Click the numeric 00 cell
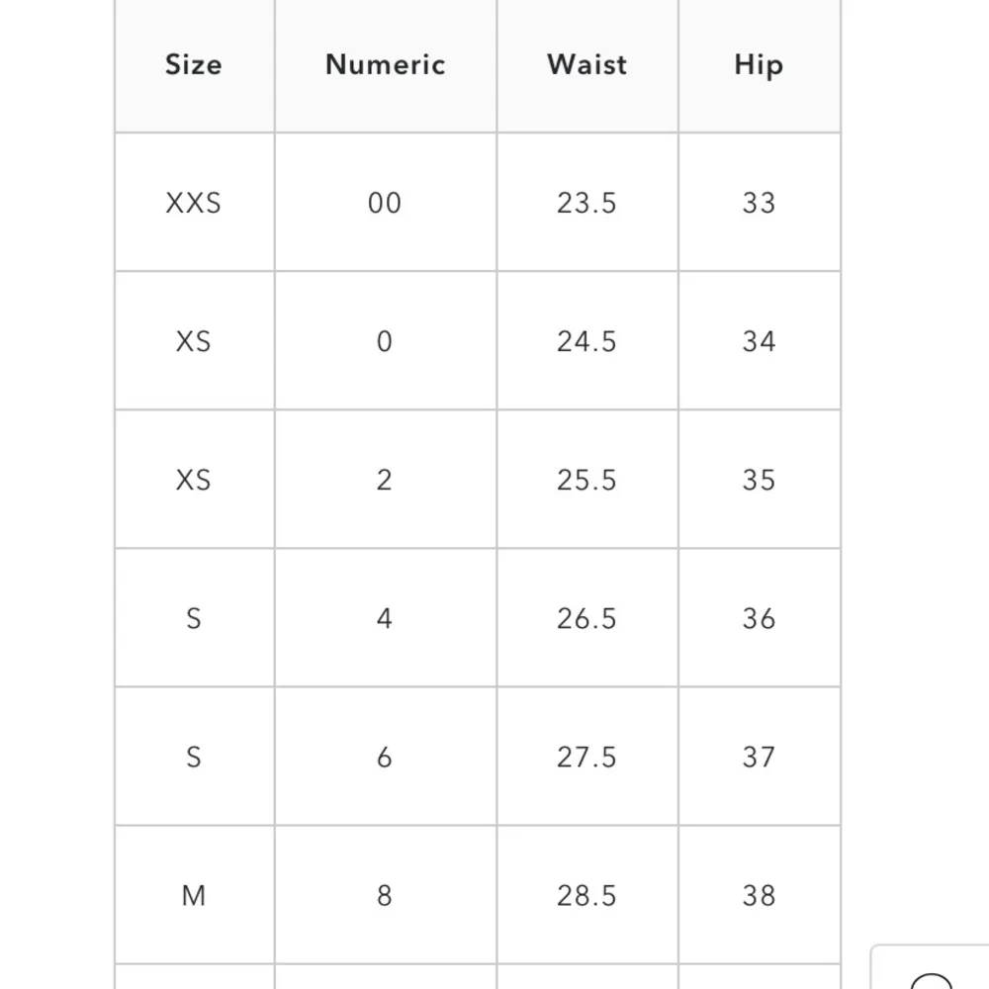Image resolution: width=989 pixels, height=989 pixels. click(x=385, y=203)
